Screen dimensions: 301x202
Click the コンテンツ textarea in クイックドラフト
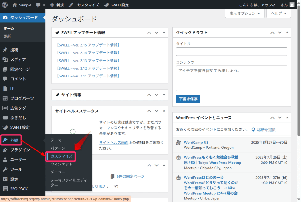click(x=232, y=79)
